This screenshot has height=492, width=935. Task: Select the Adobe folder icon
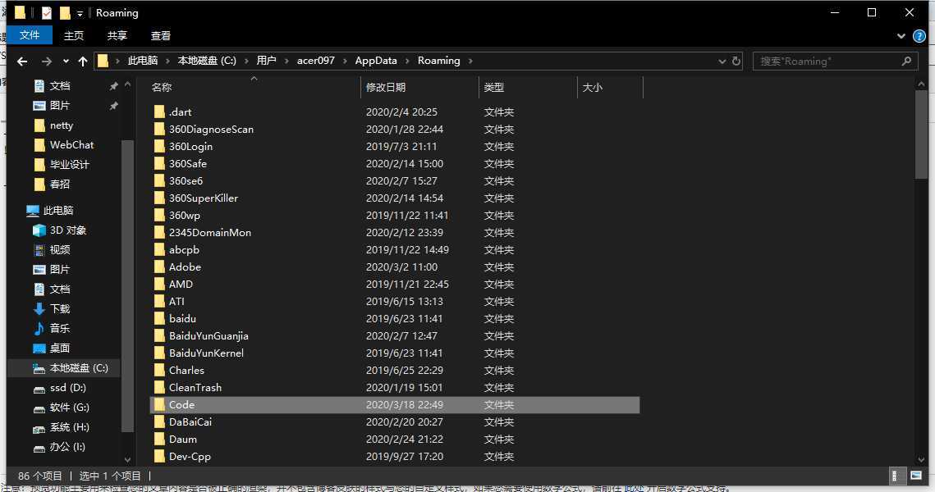point(159,266)
